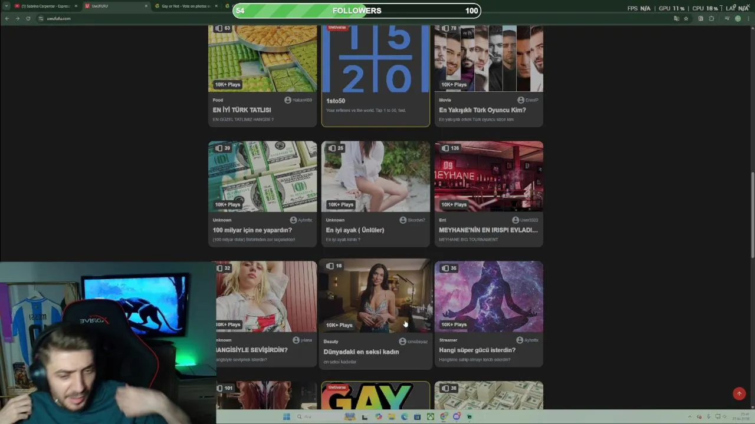The image size is (755, 424).
Task: Click author yılana profile icon
Action: click(296, 340)
